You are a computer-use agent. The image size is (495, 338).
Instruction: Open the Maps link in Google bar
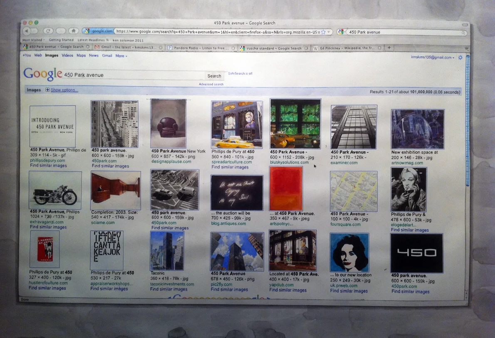point(81,55)
